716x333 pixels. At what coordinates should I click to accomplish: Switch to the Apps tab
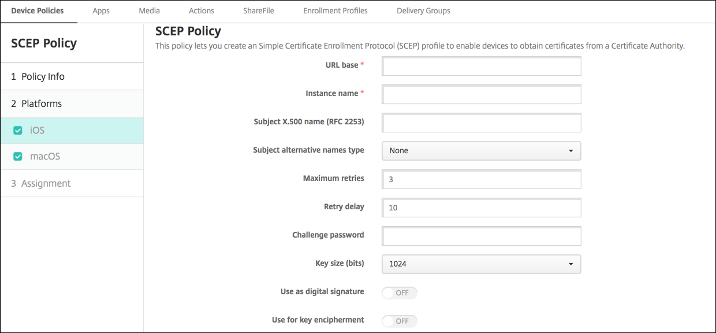101,11
